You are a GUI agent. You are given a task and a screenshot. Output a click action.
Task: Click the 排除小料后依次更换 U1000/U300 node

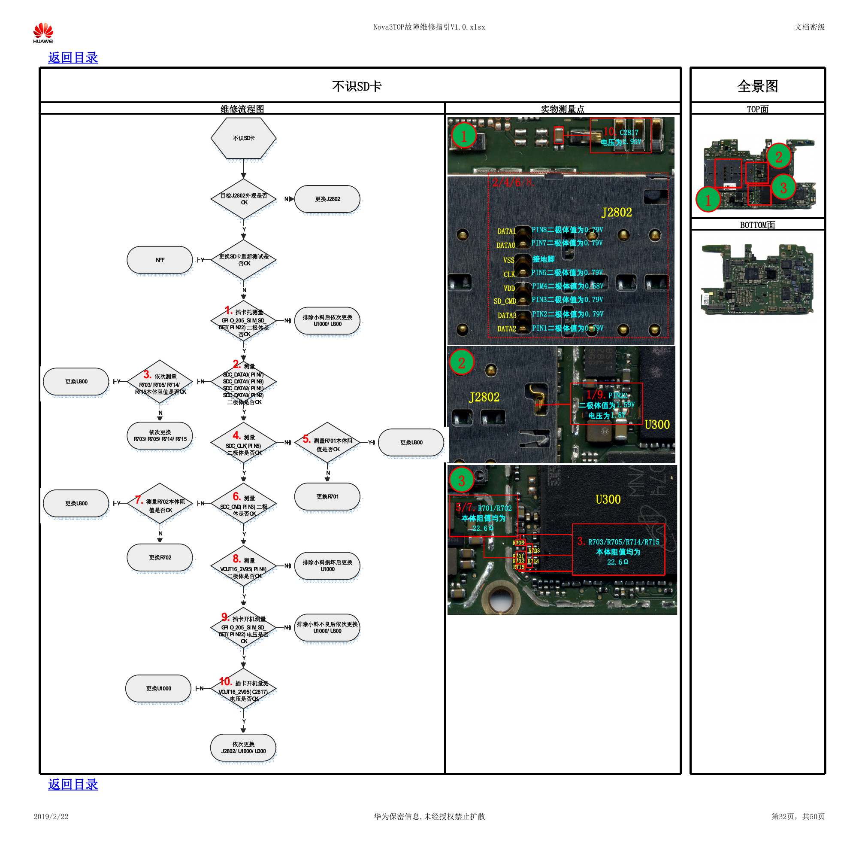click(327, 320)
